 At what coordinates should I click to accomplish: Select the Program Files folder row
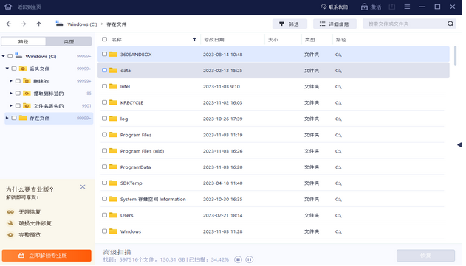pos(273,135)
